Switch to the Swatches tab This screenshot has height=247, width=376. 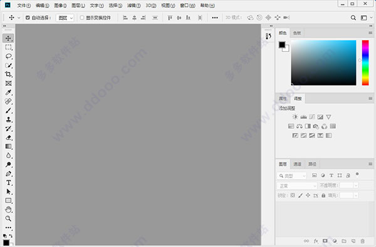pos(297,33)
